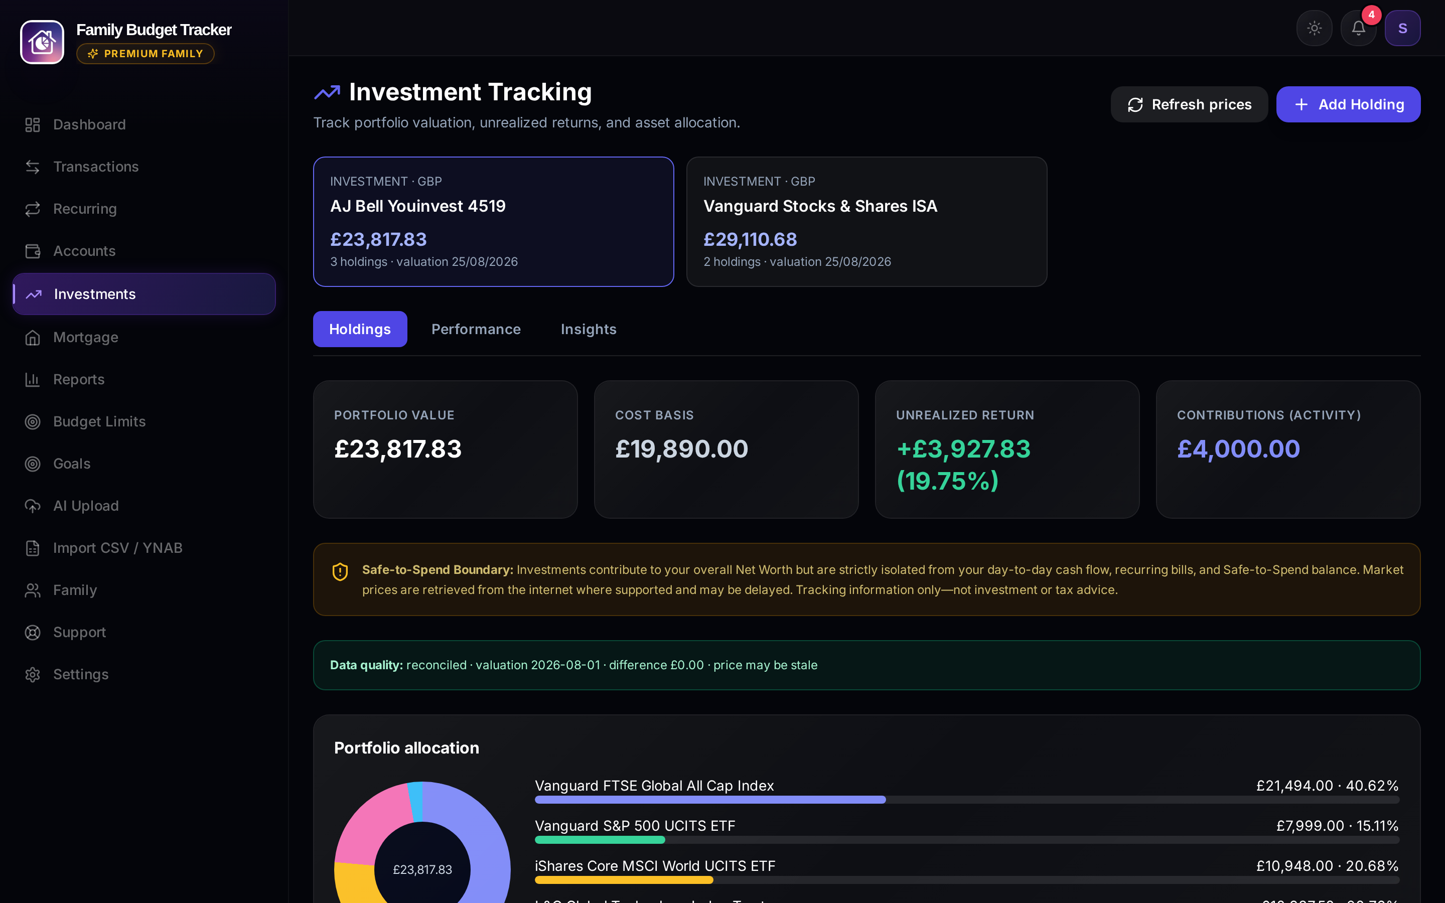The width and height of the screenshot is (1445, 903).
Task: Click the Add Holding button
Action: (x=1348, y=104)
